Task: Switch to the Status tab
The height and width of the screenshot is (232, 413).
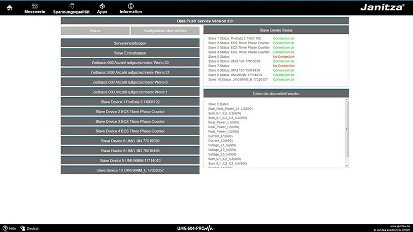Action: click(95, 31)
